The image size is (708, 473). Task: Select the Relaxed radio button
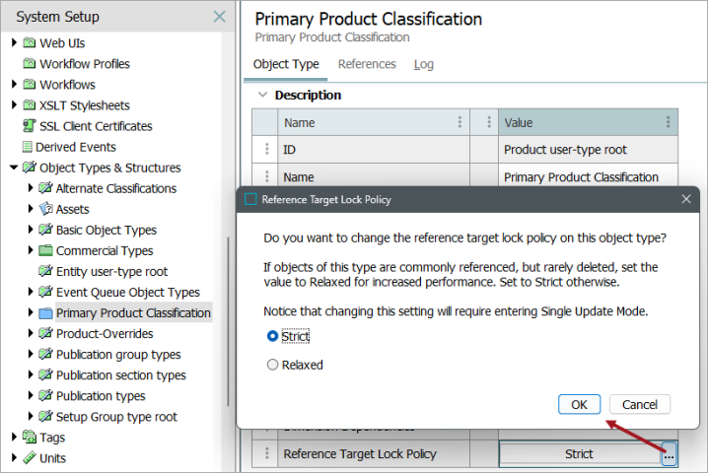click(x=272, y=365)
